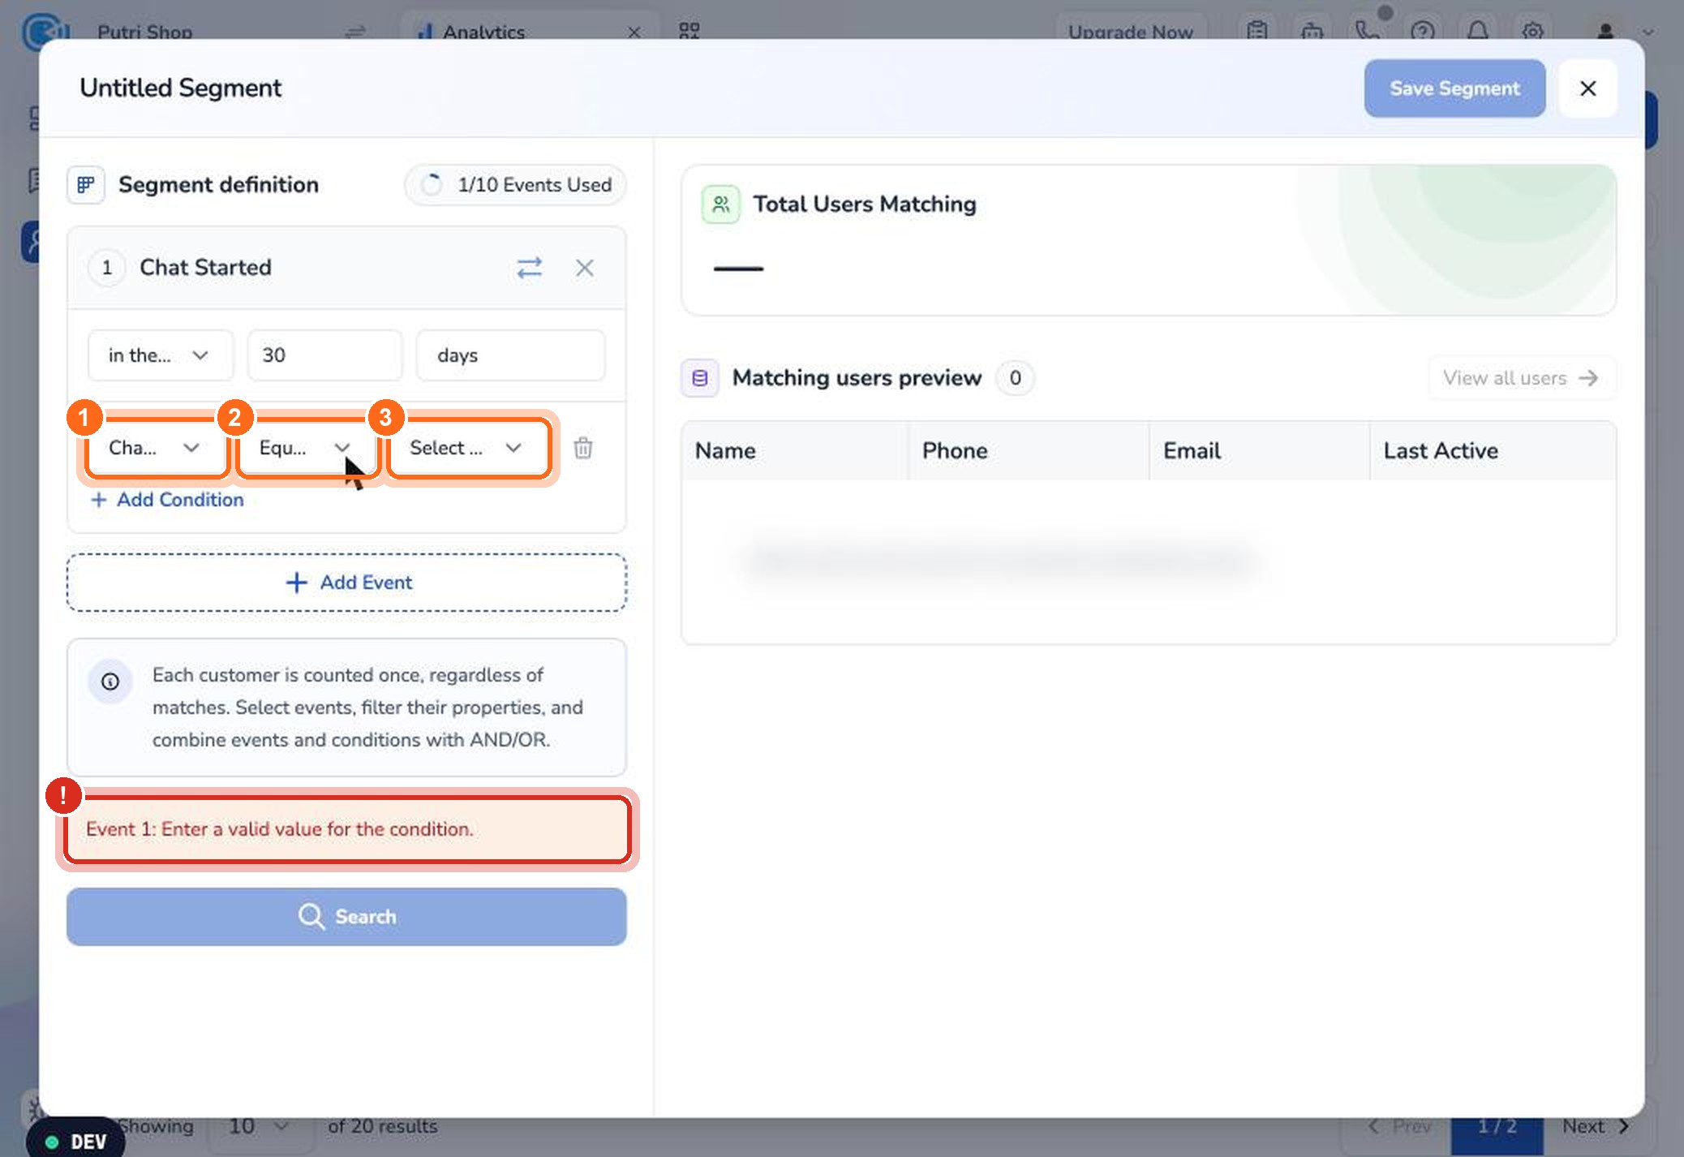
Task: Click View all users link
Action: (1521, 378)
